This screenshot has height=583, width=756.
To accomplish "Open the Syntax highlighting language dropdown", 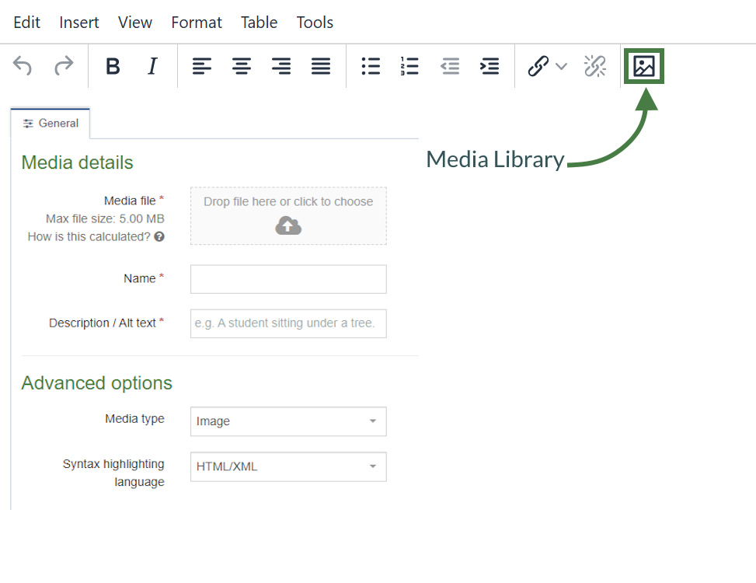I will coord(288,466).
